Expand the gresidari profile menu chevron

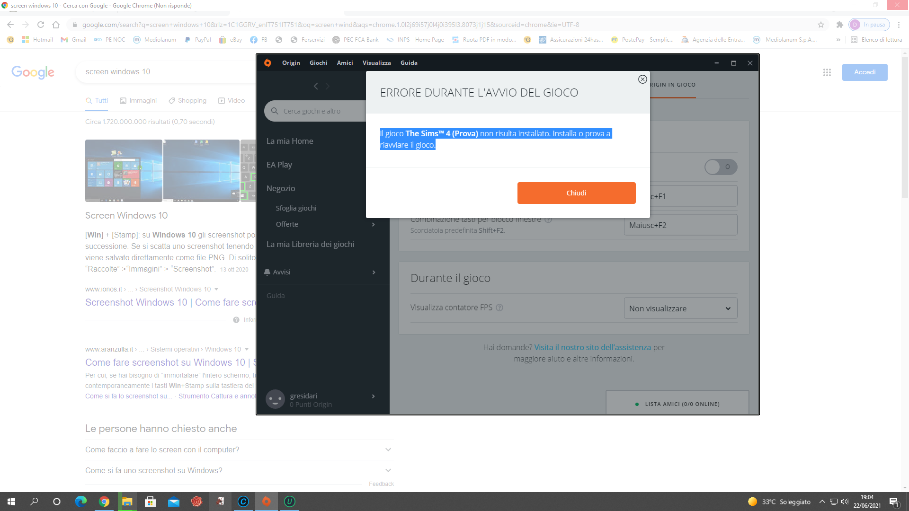[x=374, y=396]
